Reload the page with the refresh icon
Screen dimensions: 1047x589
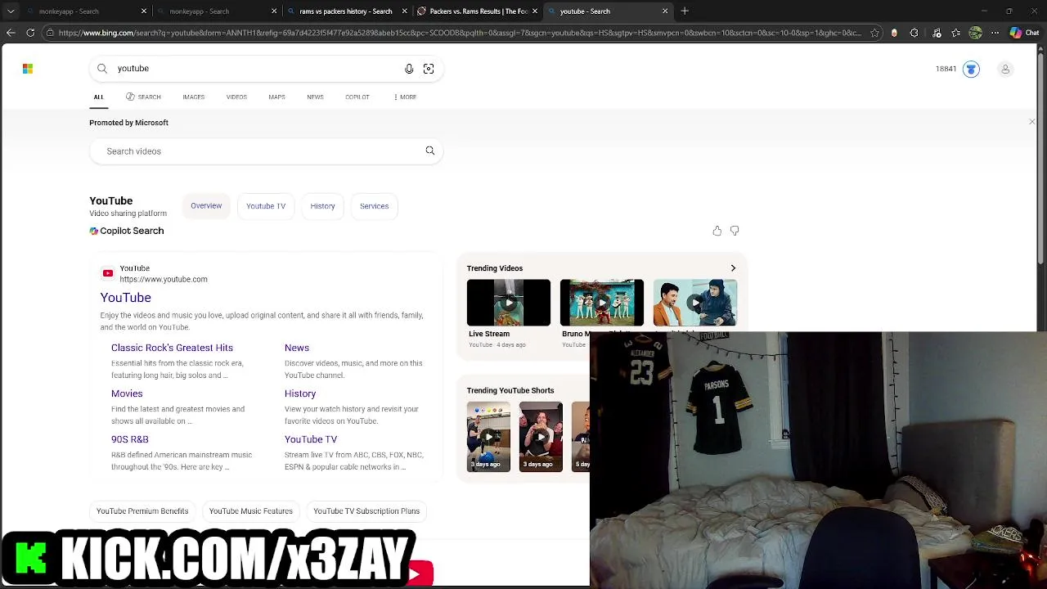(x=30, y=33)
